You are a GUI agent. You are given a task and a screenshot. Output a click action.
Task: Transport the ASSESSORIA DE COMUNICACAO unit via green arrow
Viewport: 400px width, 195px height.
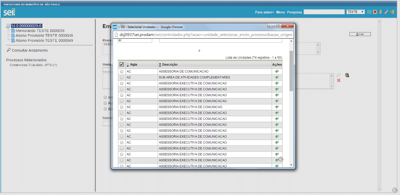[277, 72]
